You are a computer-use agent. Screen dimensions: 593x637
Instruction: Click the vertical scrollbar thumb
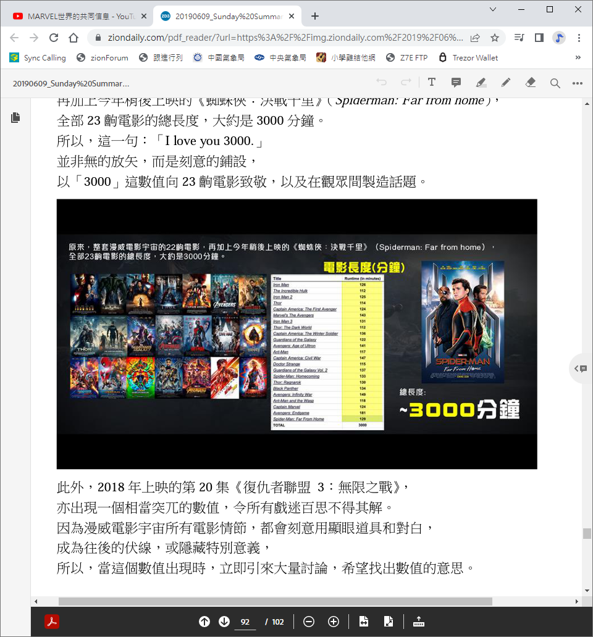tap(587, 533)
